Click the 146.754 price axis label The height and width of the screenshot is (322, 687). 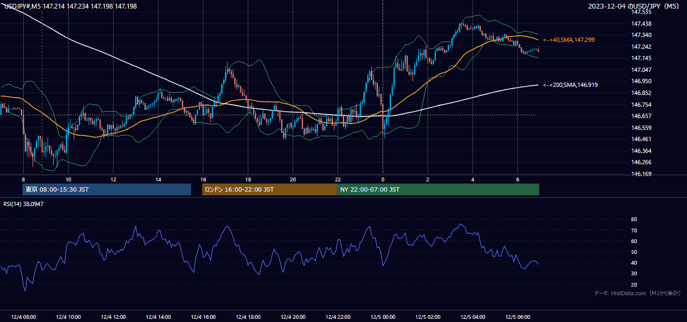pos(641,105)
